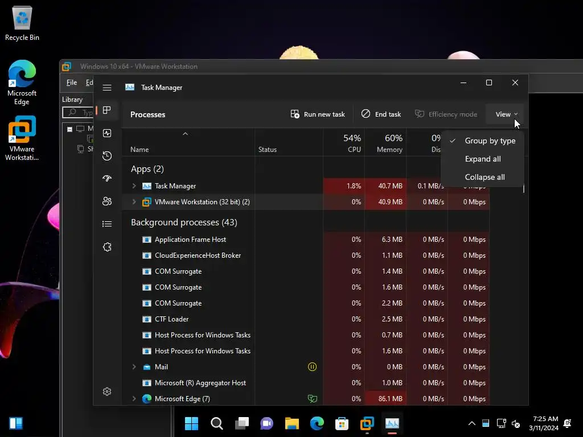Expand the Task Manager process row
The height and width of the screenshot is (437, 583).
[x=134, y=186]
